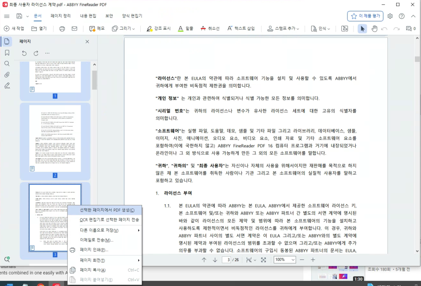Click the thumbnail panel scrollbar thumb
This screenshot has width=421, height=286.
(94, 80)
